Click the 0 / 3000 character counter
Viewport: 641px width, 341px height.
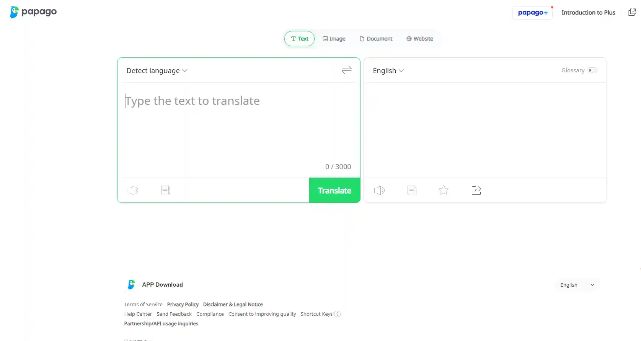[338, 167]
